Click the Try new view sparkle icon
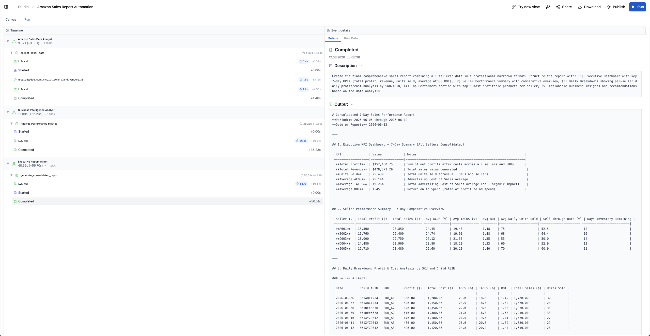Viewport: 650px width, 336px height. [514, 7]
